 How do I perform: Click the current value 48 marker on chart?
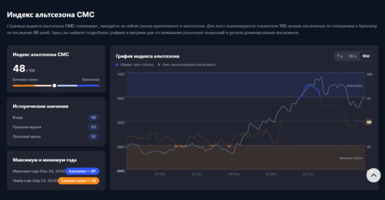(369, 122)
